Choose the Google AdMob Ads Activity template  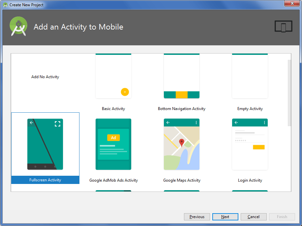(x=113, y=144)
